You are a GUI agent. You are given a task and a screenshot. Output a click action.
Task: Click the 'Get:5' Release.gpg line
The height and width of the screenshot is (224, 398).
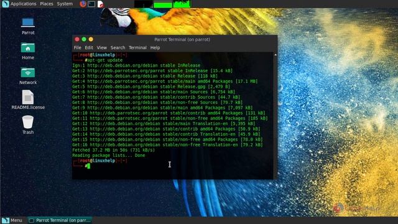pos(151,86)
